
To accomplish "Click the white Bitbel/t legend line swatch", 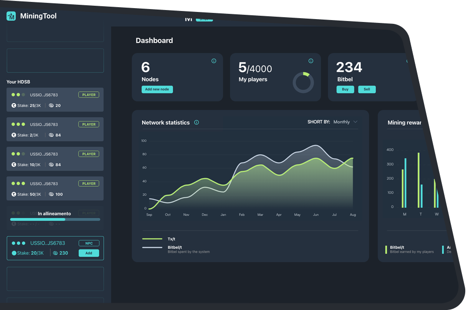I will click(152, 247).
